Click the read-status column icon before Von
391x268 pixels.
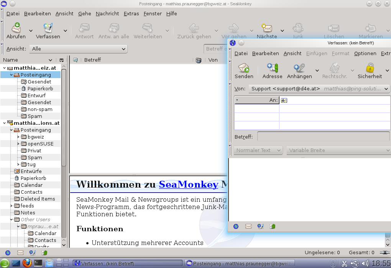click(x=199, y=60)
